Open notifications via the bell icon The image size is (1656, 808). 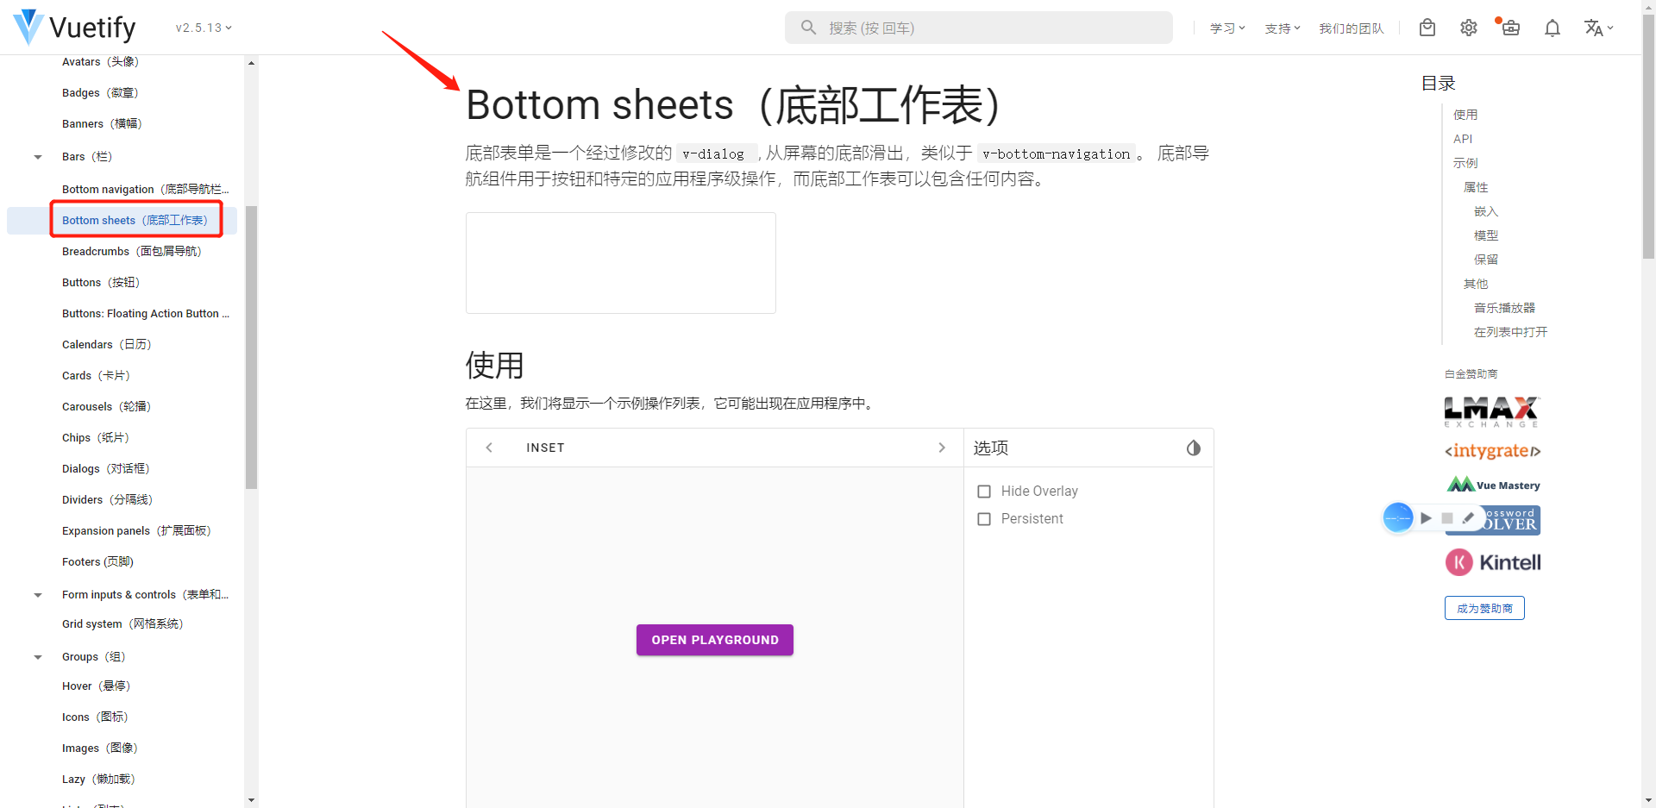click(1552, 28)
